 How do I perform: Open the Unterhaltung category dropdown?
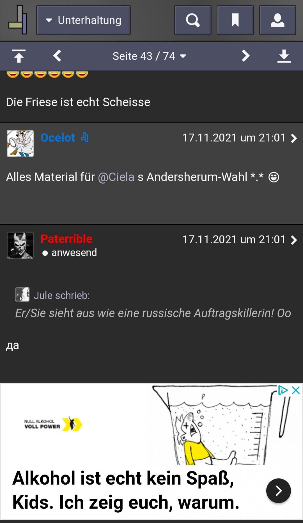(83, 20)
